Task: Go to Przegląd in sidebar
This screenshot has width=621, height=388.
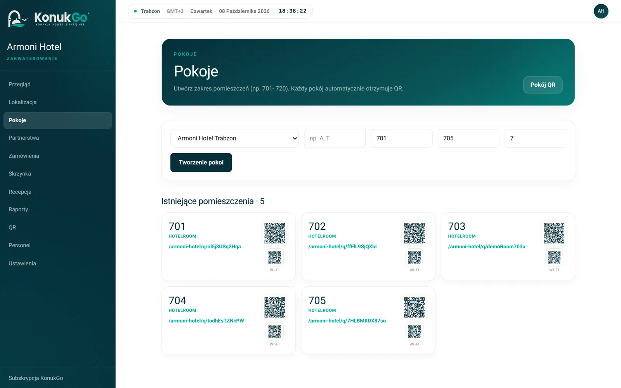Action: pyautogui.click(x=58, y=84)
